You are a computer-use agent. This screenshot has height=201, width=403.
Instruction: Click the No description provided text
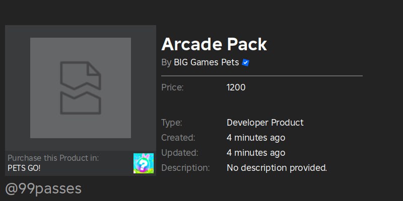[277, 168]
